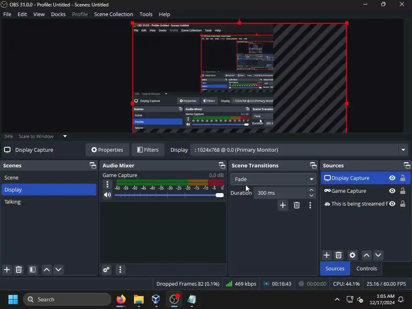Add a configurable transition plus icon

click(x=283, y=205)
